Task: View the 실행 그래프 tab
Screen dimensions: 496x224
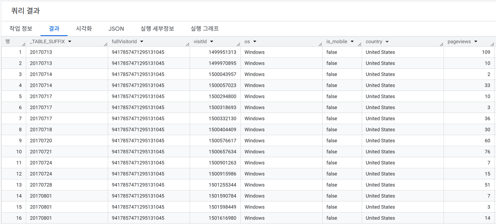Action: (x=205, y=29)
